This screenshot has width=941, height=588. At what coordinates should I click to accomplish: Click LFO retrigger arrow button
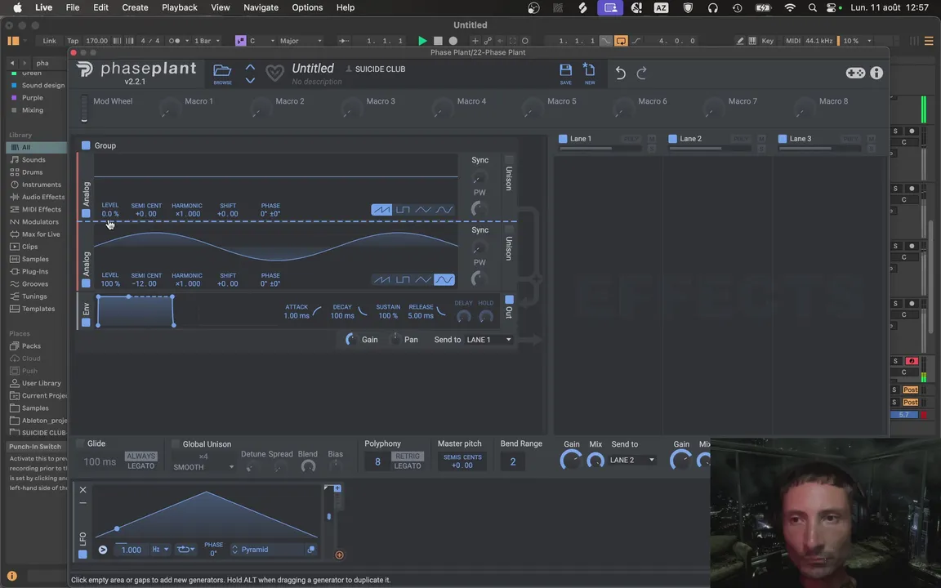[x=103, y=550]
